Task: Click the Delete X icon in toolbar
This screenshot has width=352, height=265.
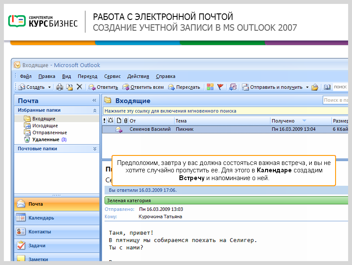Action: 80,87
